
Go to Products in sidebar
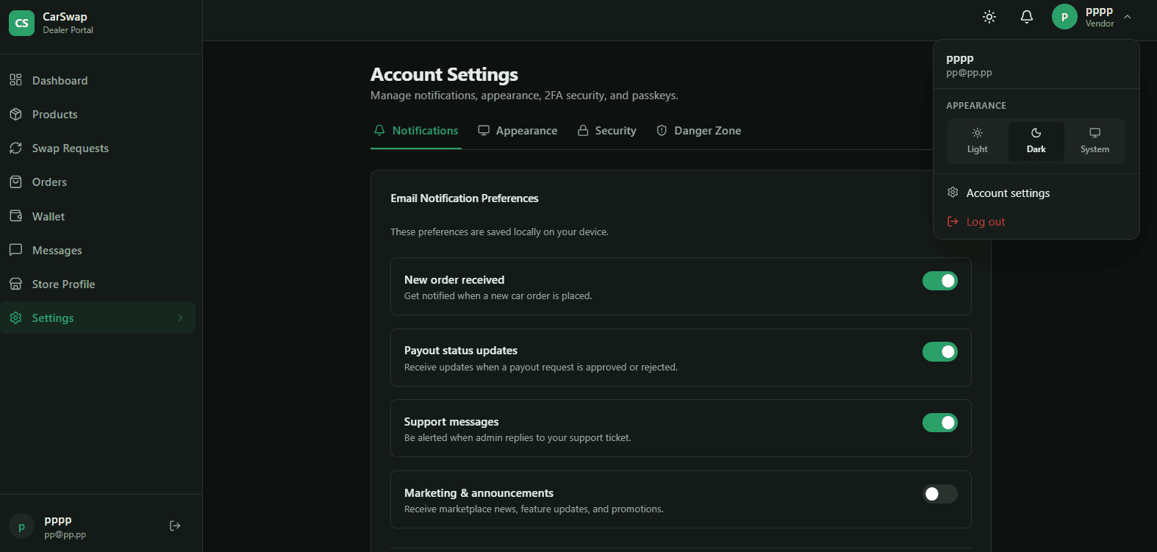coord(98,114)
